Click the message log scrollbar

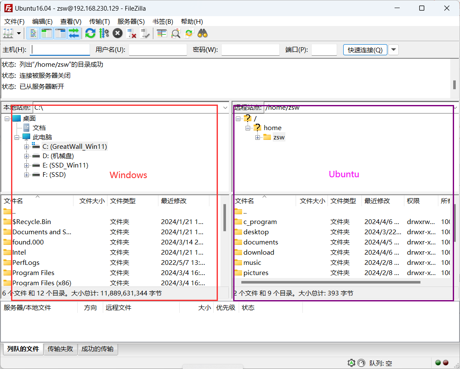(454, 85)
